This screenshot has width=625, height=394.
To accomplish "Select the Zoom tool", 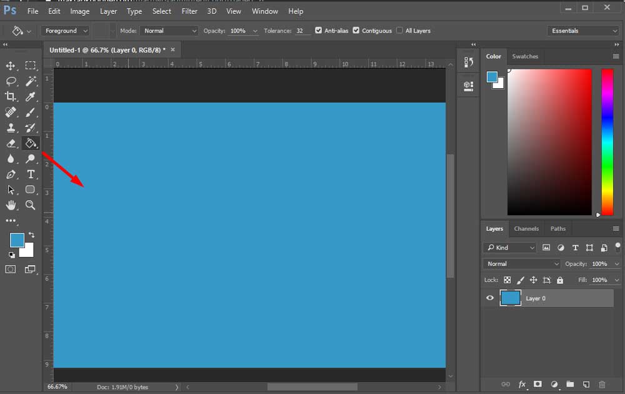I will point(30,205).
